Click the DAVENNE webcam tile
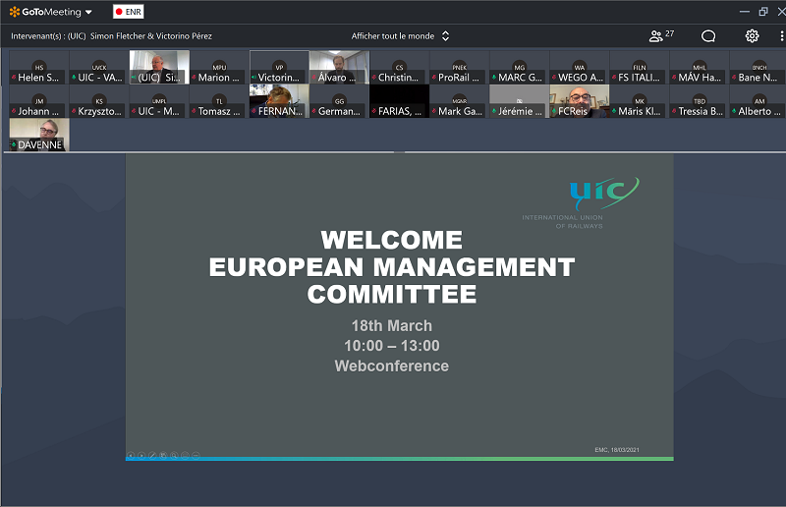Image resolution: width=786 pixels, height=507 pixels. click(39, 135)
